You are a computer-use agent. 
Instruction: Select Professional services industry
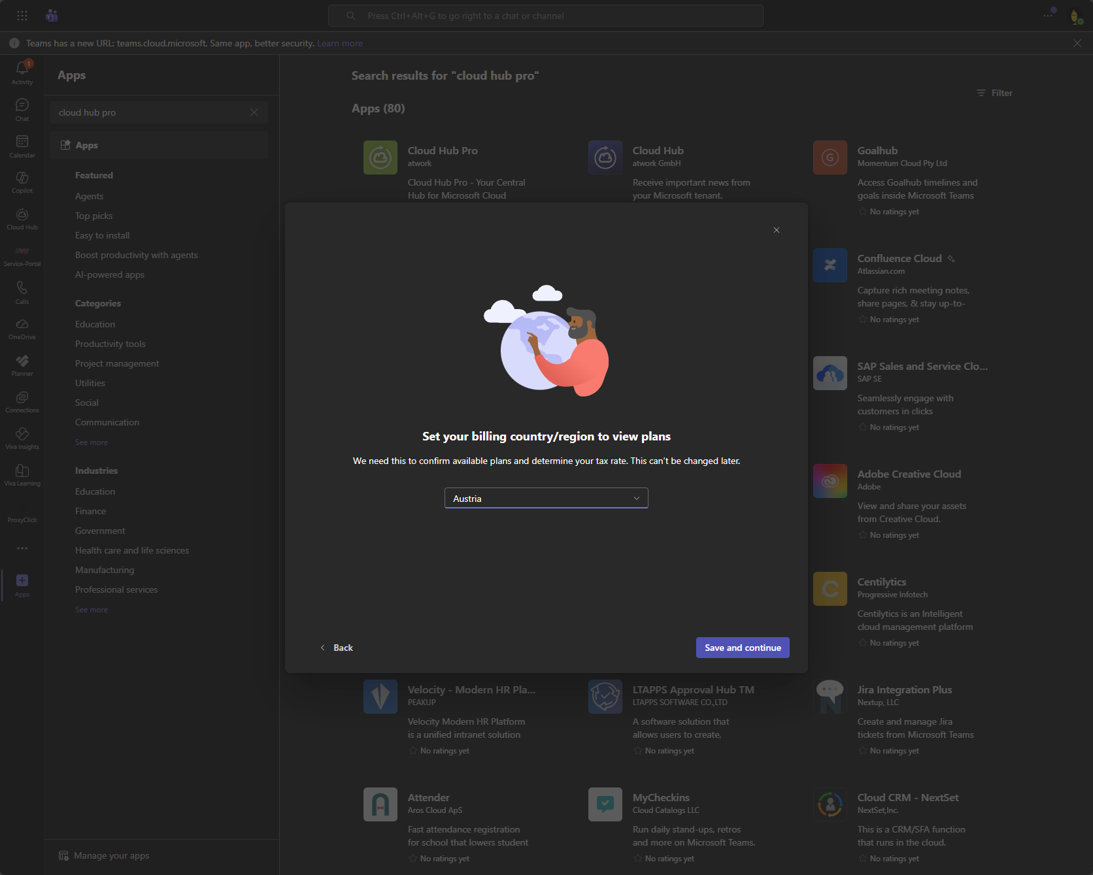(x=116, y=589)
